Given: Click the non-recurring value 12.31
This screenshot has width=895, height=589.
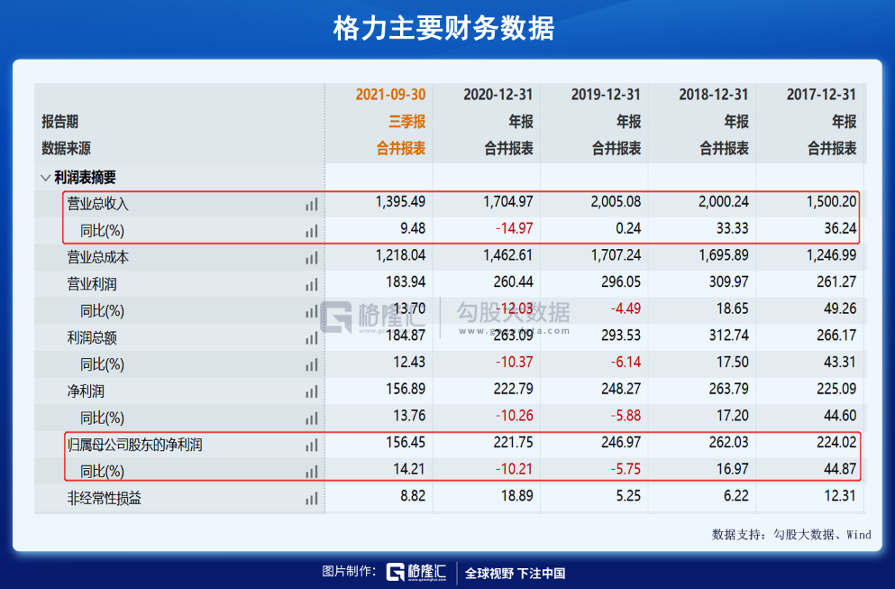Looking at the screenshot, I should click(x=840, y=496).
